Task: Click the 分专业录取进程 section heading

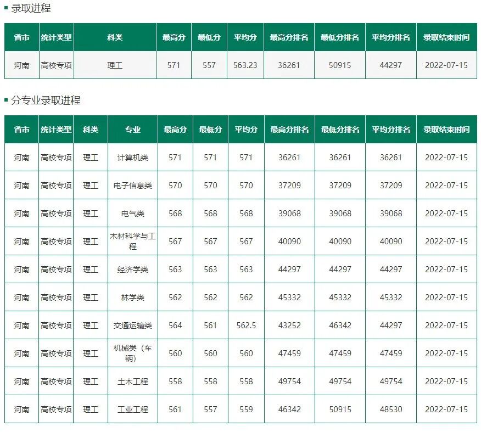Action: click(x=46, y=100)
